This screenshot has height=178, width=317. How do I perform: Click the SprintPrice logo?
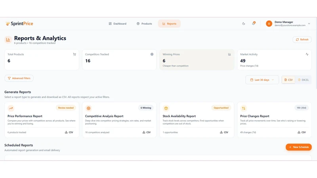(x=19, y=24)
